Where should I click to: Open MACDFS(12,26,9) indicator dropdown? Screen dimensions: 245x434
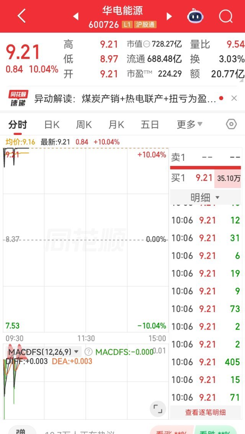[43, 352]
